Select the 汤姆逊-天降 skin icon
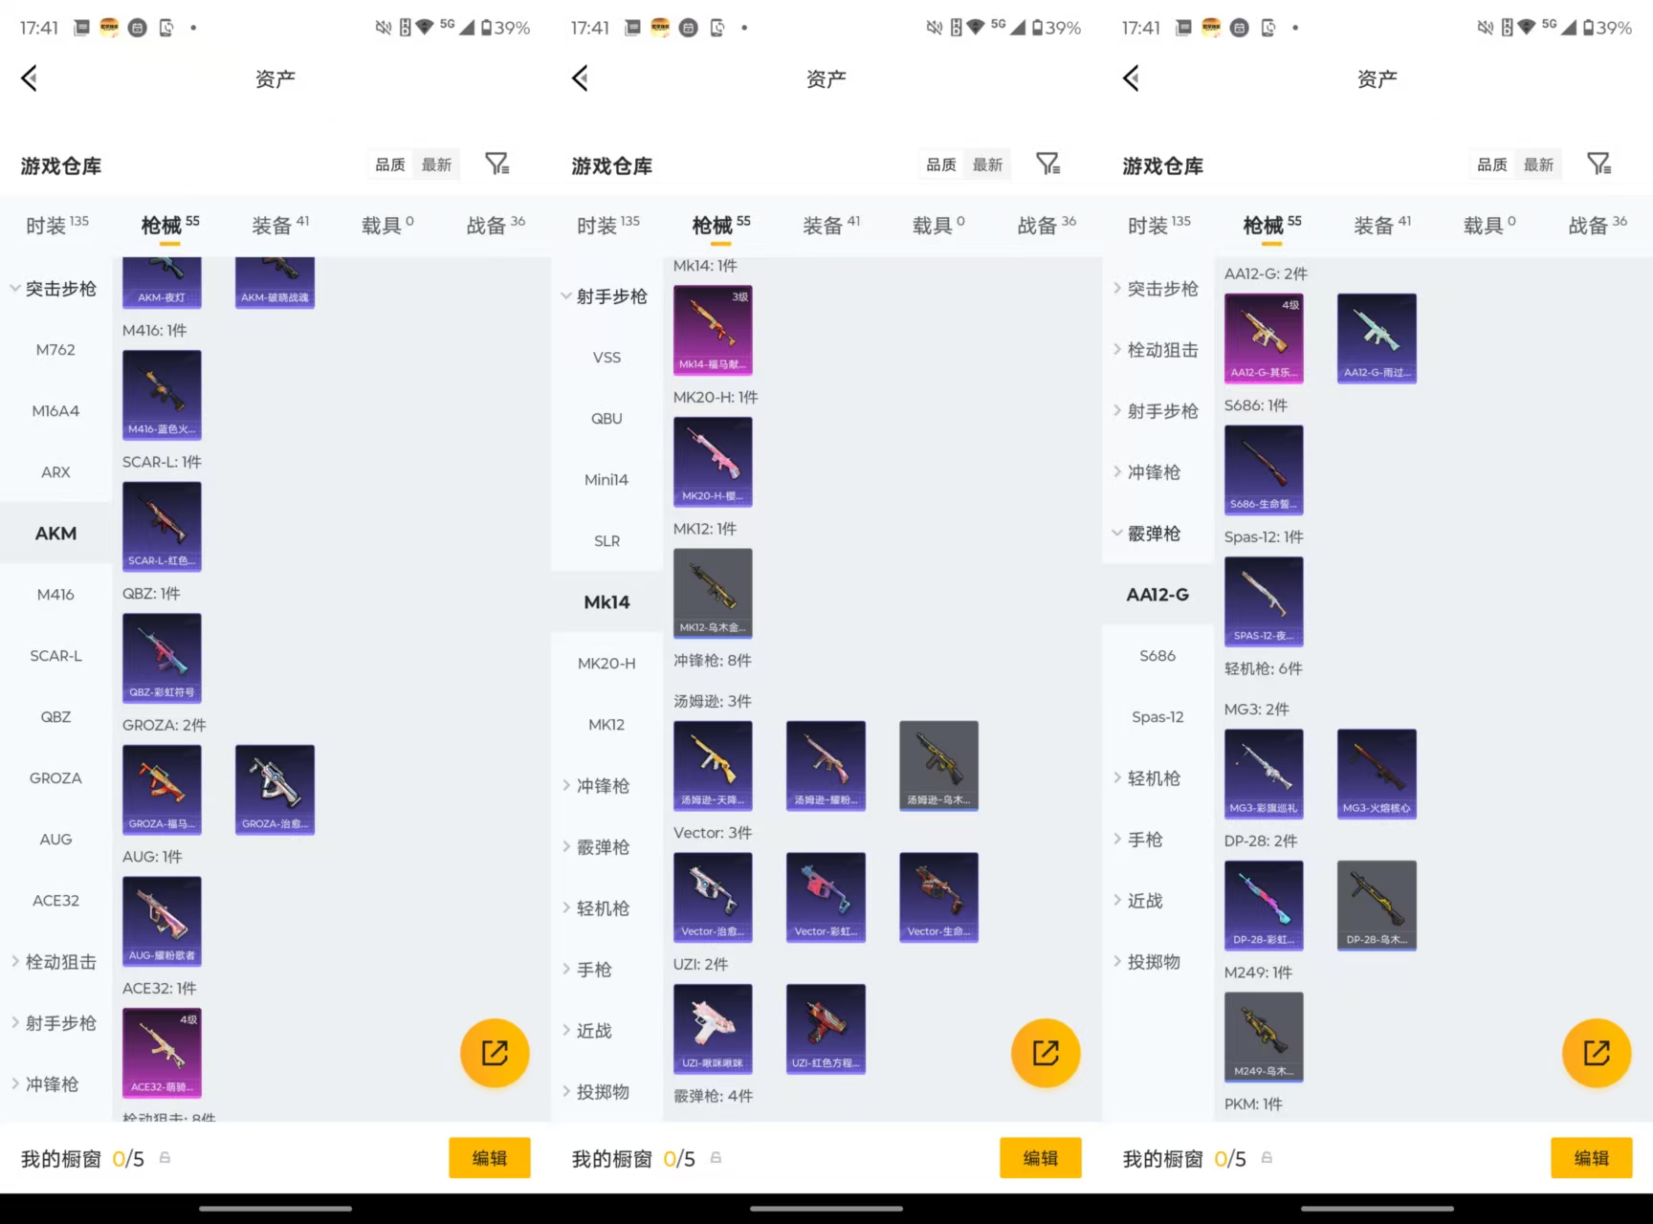This screenshot has height=1224, width=1653. 713,766
